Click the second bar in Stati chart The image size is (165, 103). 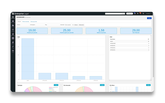pyautogui.click(x=45, y=76)
